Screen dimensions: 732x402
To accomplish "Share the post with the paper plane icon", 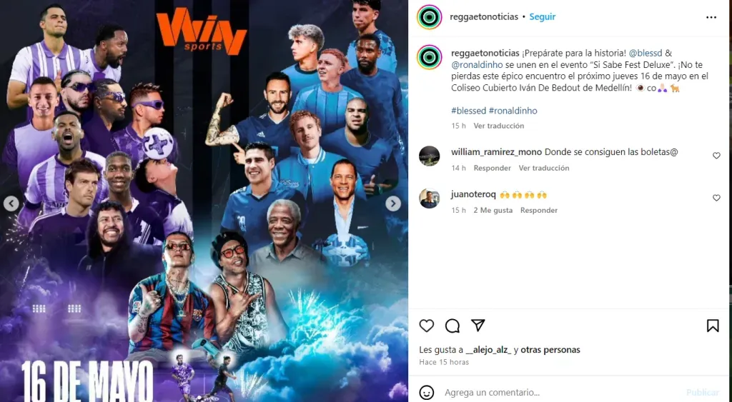I will point(478,325).
